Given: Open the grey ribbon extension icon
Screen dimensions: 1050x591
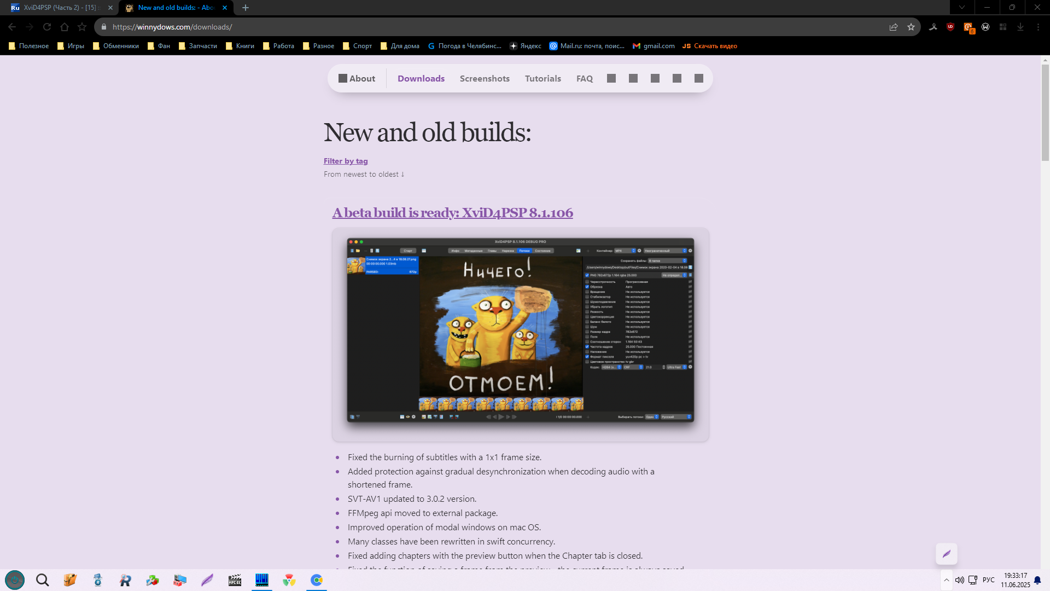Looking at the screenshot, I should [x=933, y=27].
